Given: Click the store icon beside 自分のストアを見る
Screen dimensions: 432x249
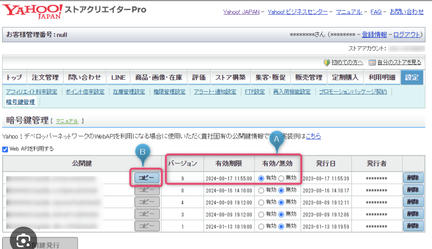Looking at the screenshot, I should click(372, 62).
